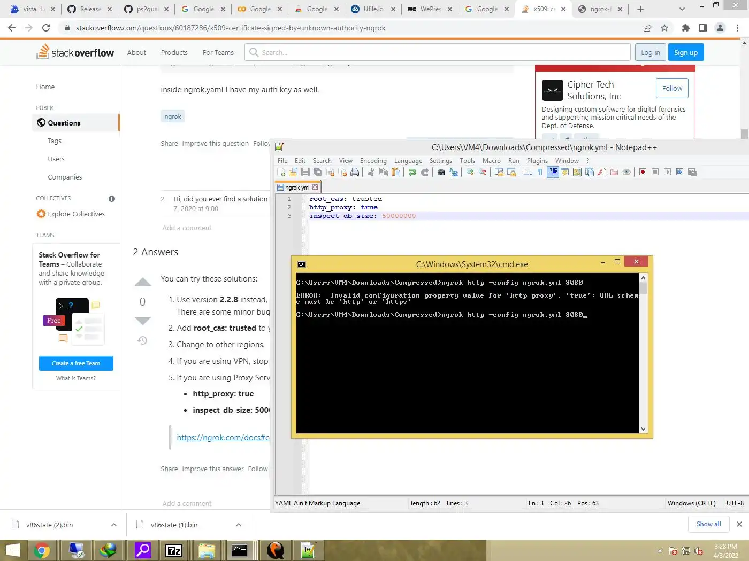Screen dimensions: 749x561
Task: Open File menu in Notepad++
Action: click(282, 161)
